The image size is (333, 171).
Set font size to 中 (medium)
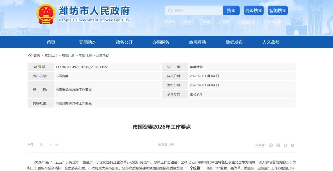coord(49,145)
